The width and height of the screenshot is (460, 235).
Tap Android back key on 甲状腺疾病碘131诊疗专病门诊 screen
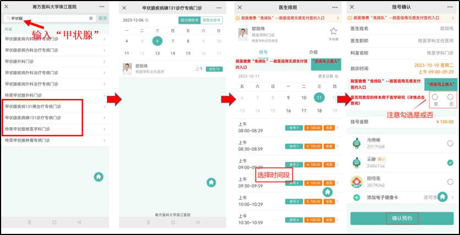198,222
